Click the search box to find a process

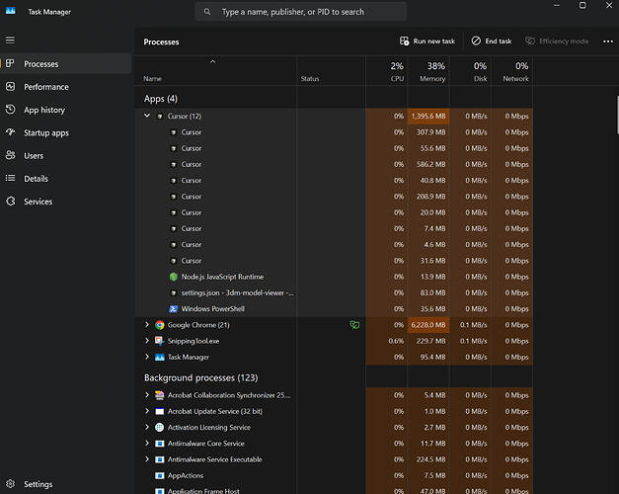coord(301,12)
